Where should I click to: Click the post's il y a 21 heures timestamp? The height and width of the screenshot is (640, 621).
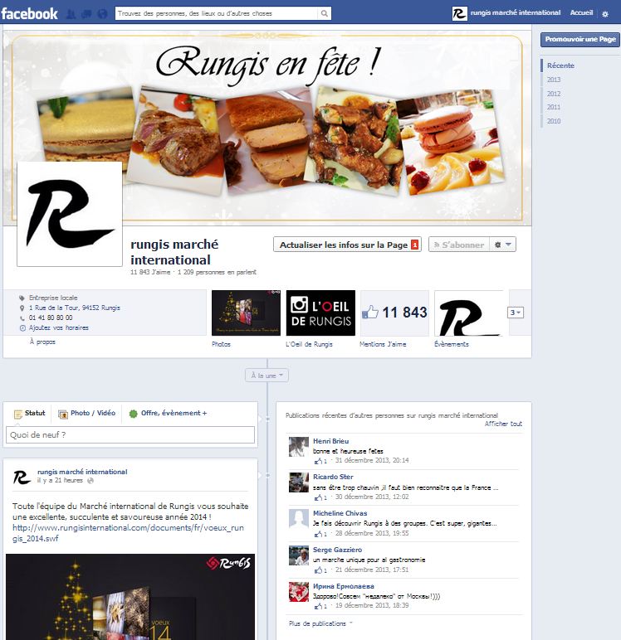(x=60, y=480)
